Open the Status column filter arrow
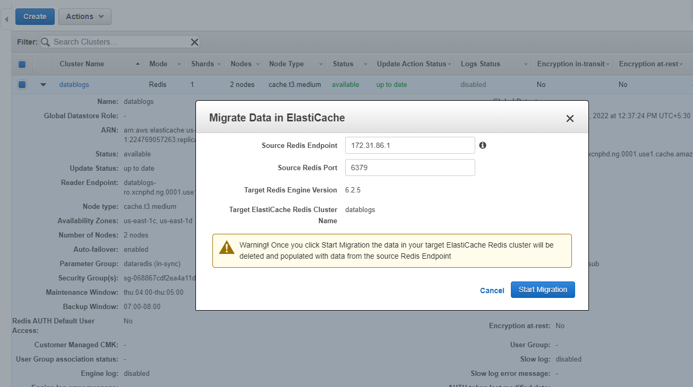The height and width of the screenshot is (387, 693). [365, 64]
